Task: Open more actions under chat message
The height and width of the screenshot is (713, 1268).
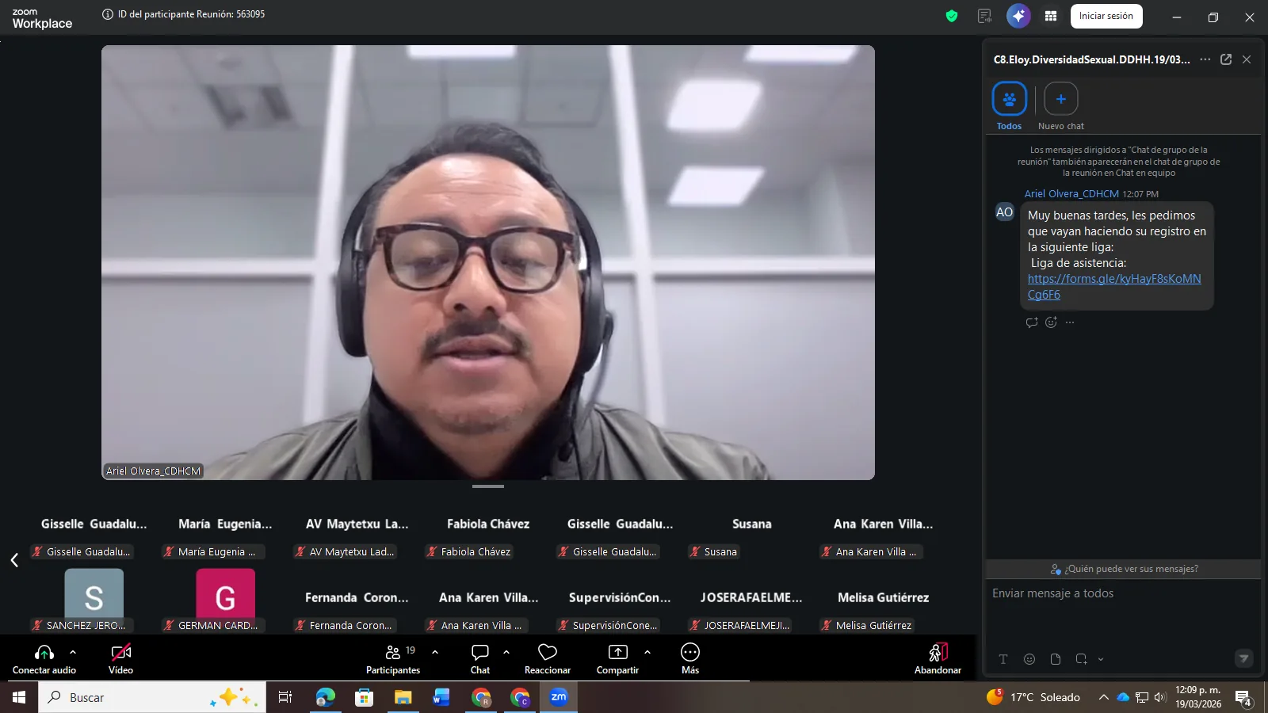Action: (x=1070, y=322)
